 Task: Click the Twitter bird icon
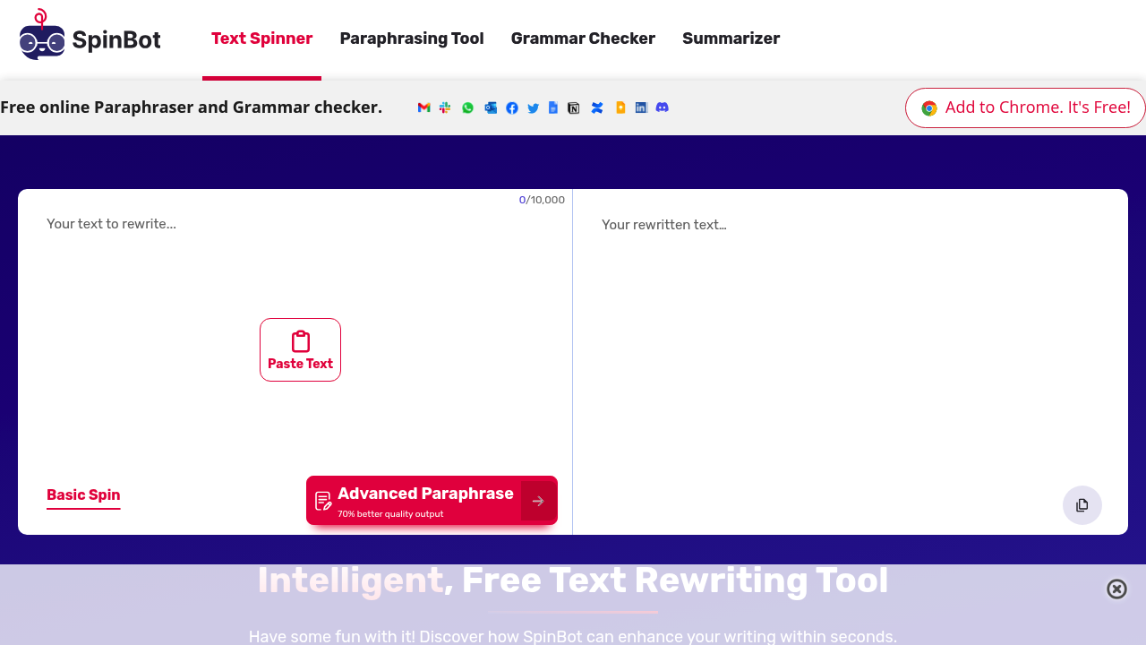coord(534,107)
